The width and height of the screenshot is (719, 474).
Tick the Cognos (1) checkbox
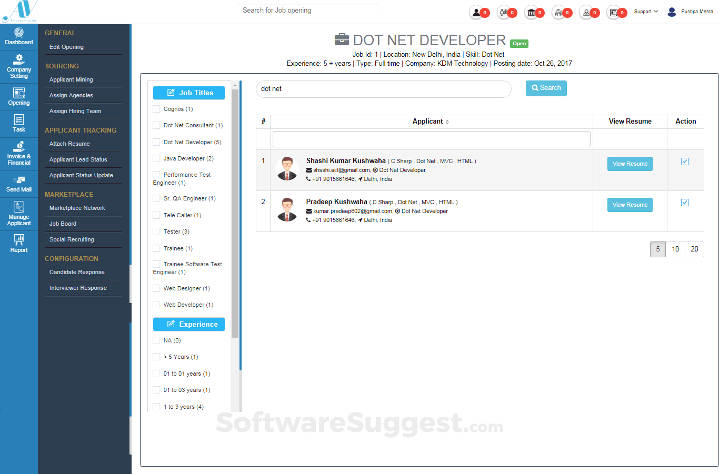pos(156,109)
